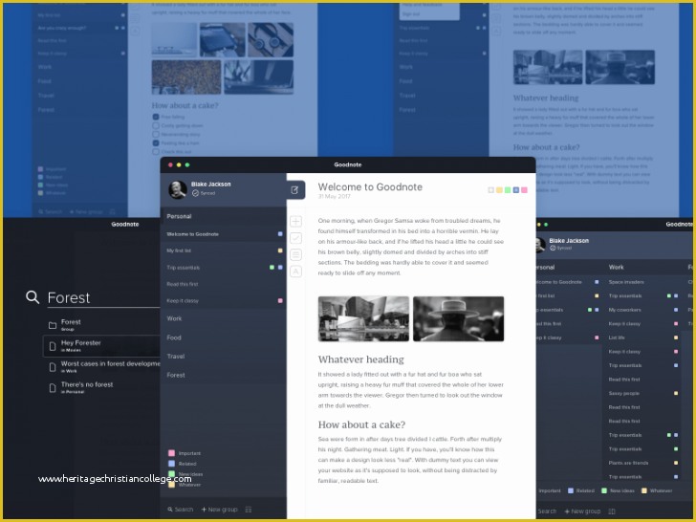Open 'Welcome to Goodnote' note in front sidebar
Screen dimensions: 696x522
click(224, 234)
